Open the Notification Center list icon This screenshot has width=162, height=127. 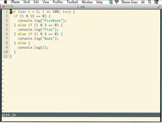coord(156,2)
